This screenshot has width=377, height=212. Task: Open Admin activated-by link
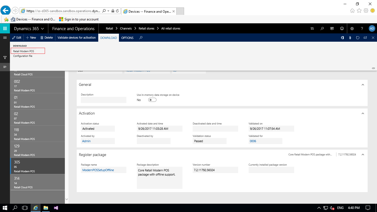click(86, 141)
